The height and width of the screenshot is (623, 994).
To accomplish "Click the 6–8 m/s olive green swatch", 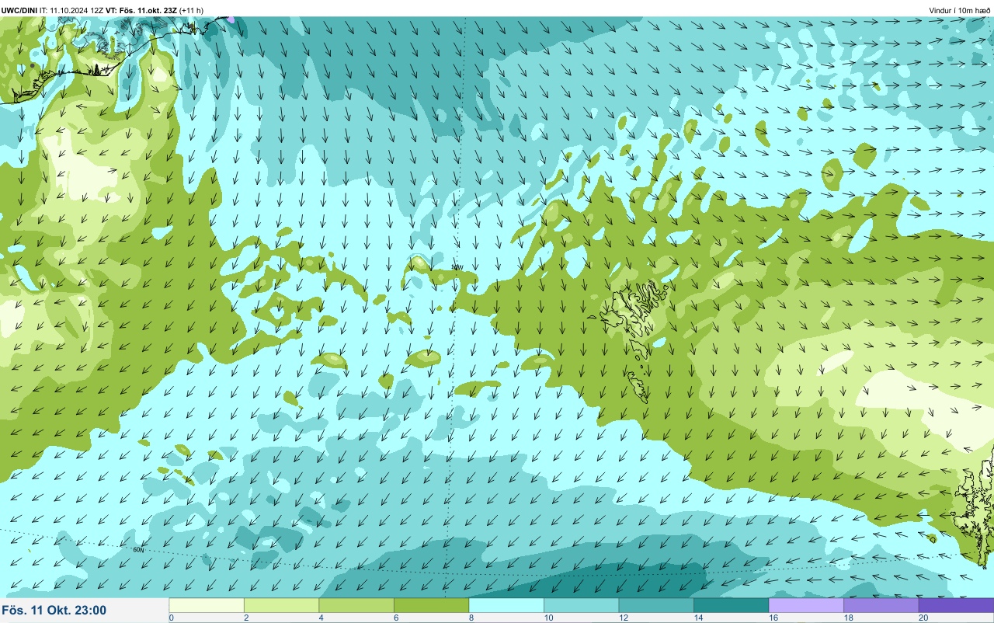I will (x=431, y=605).
